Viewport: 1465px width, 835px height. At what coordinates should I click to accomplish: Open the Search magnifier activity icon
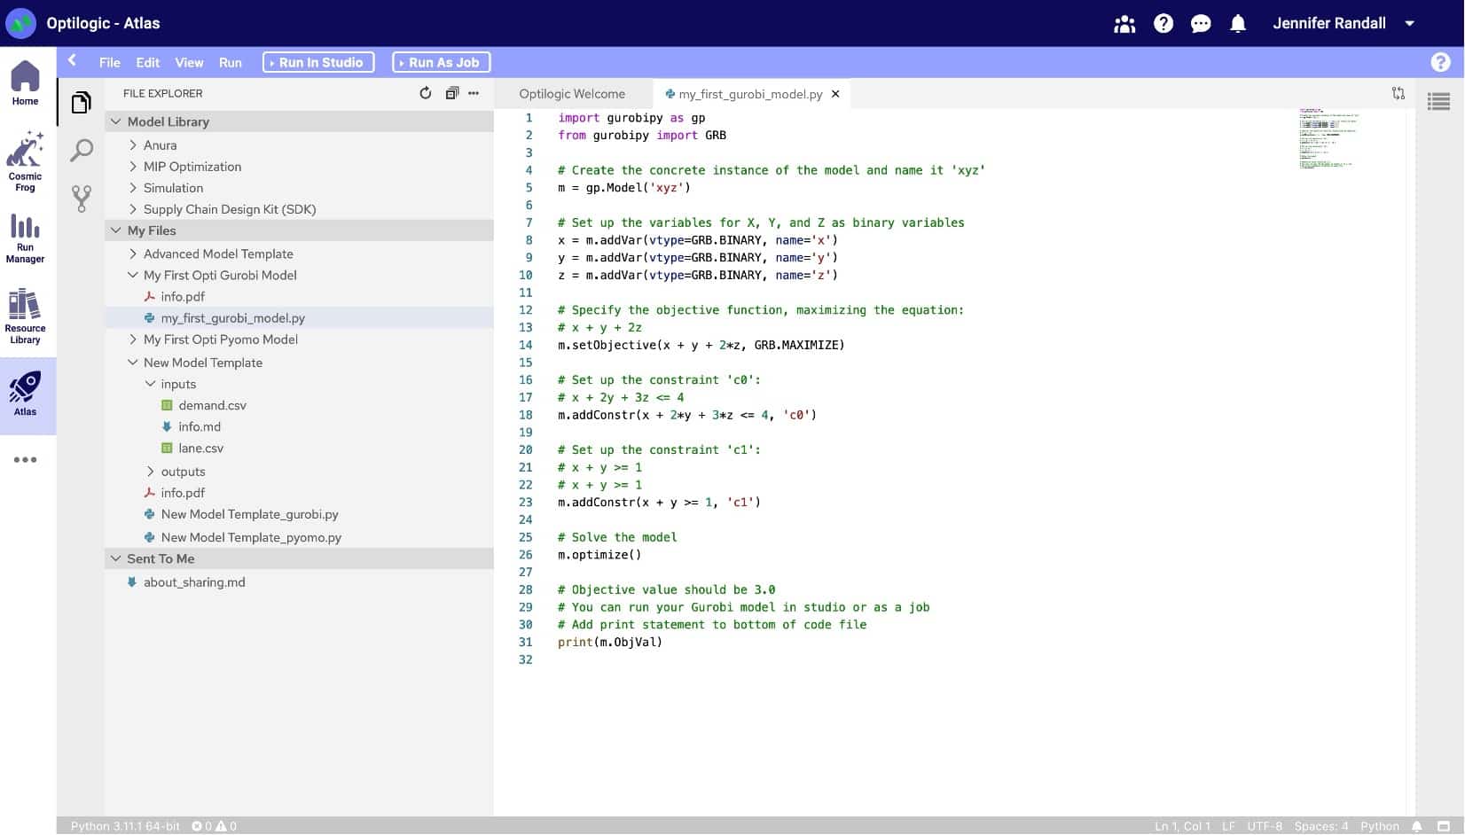click(x=81, y=150)
